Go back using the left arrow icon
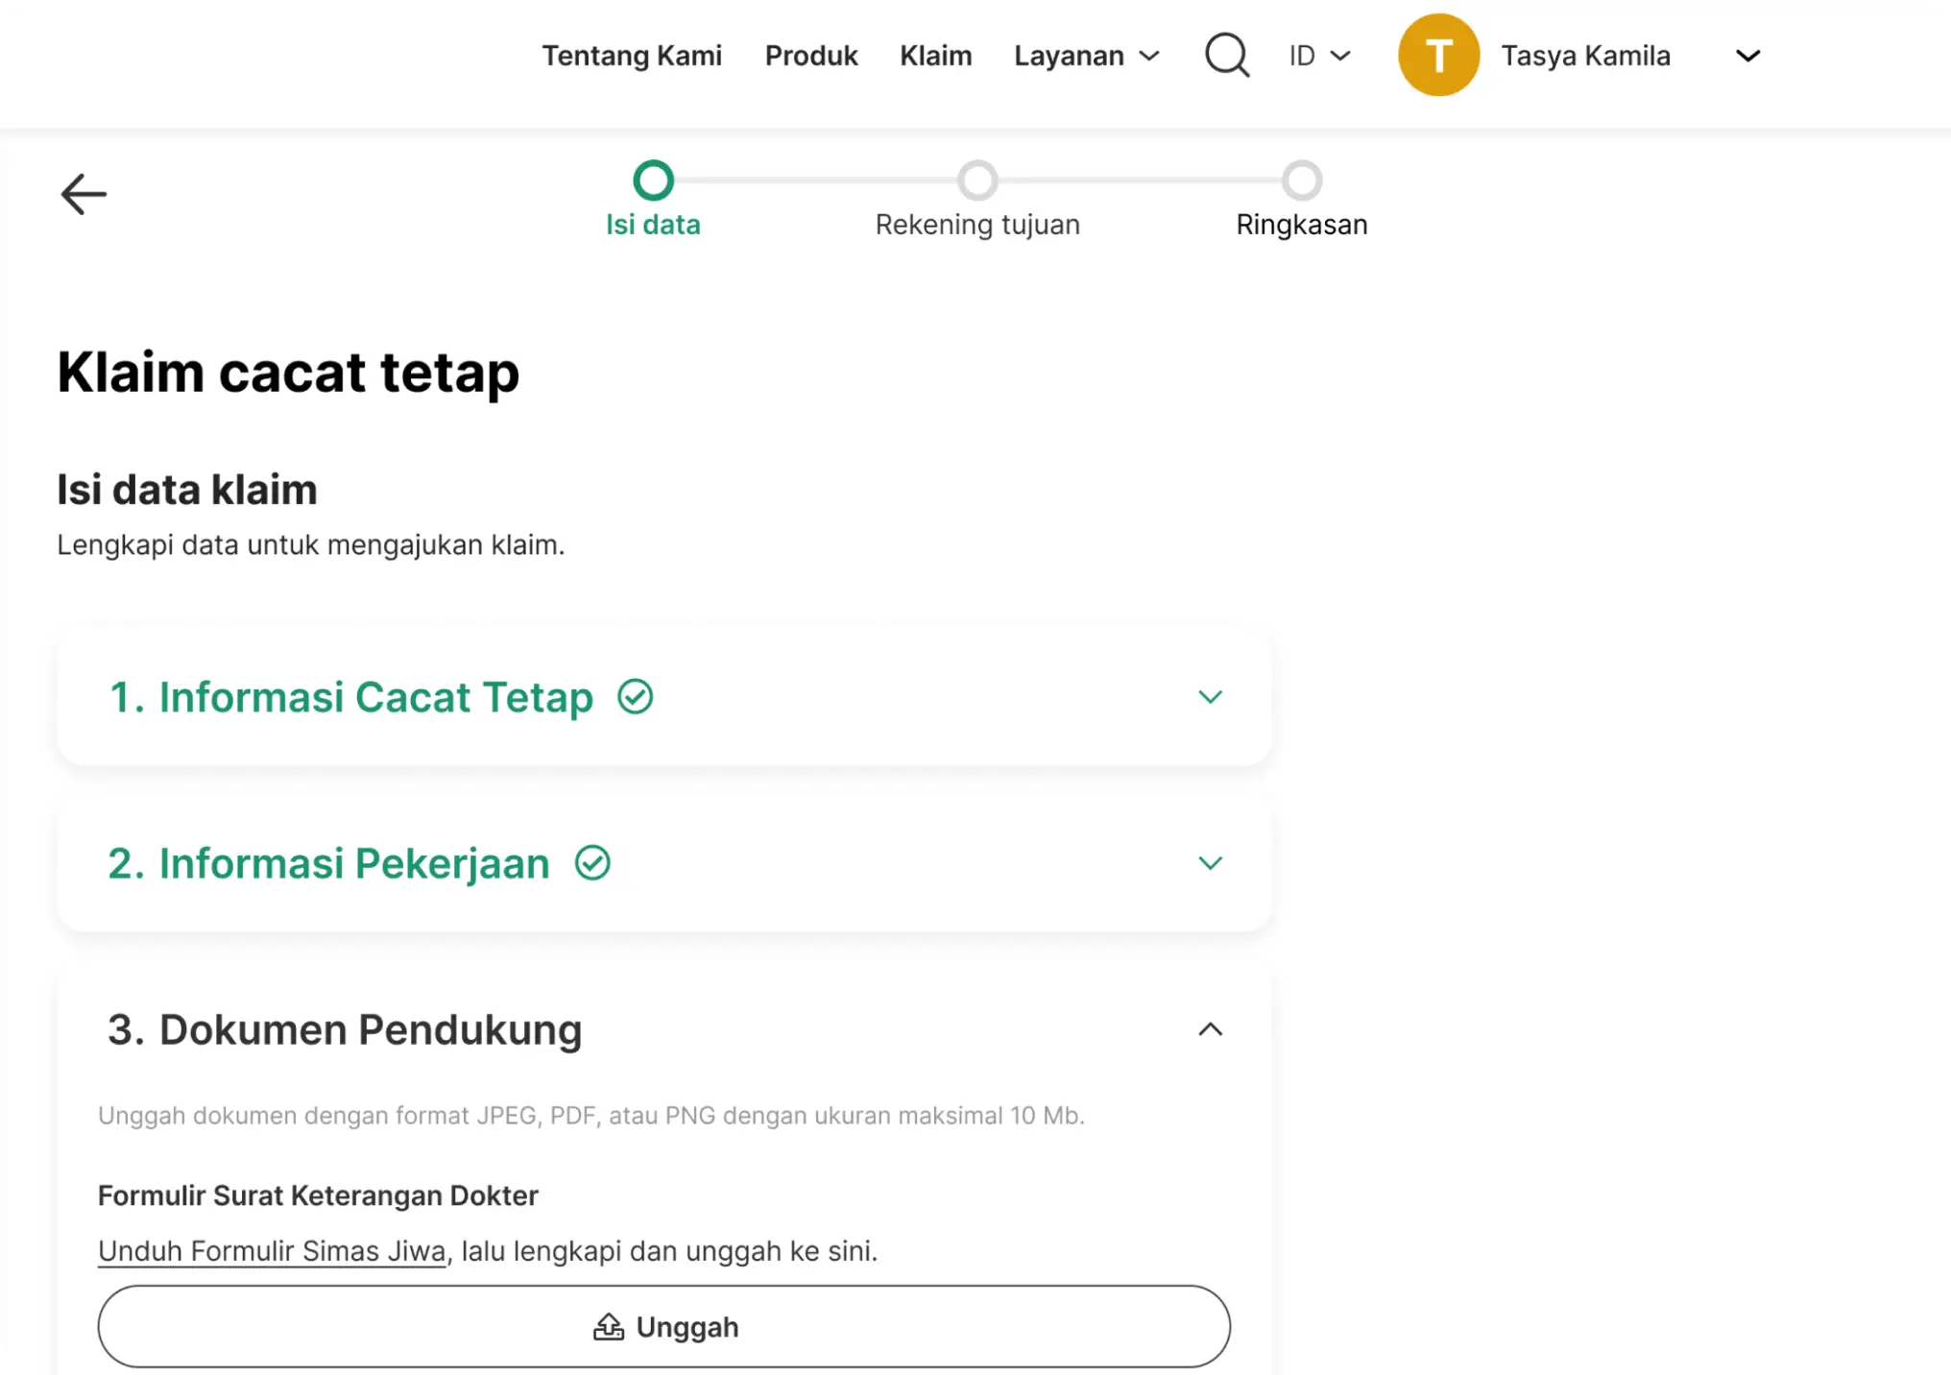 84,194
